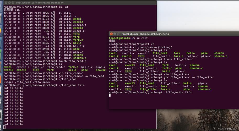Screen dimensions: 239x131
Task: Maximize the front root@ubuntu terminal window
Action: 118,34
